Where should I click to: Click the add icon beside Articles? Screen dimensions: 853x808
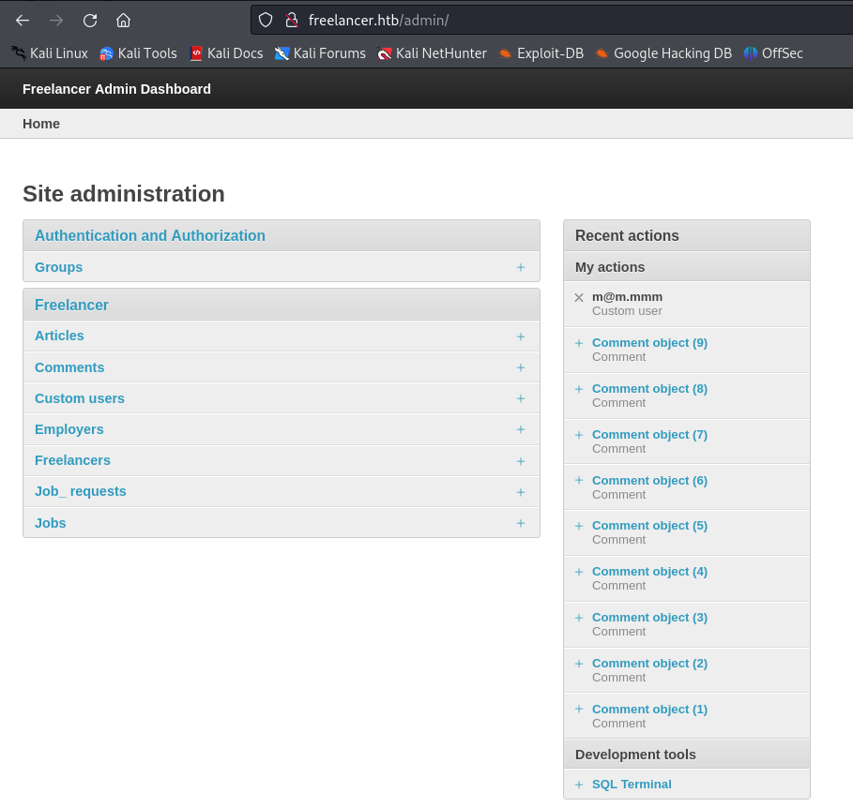click(521, 337)
